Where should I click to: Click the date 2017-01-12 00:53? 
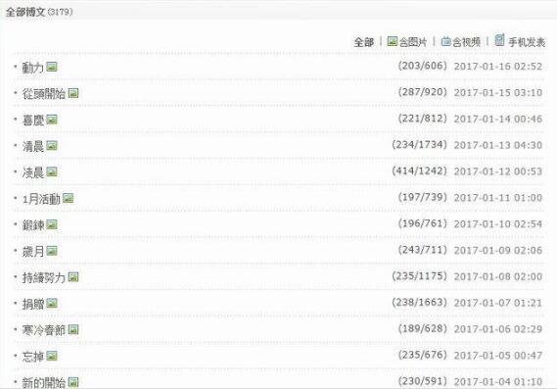pyautogui.click(x=498, y=171)
